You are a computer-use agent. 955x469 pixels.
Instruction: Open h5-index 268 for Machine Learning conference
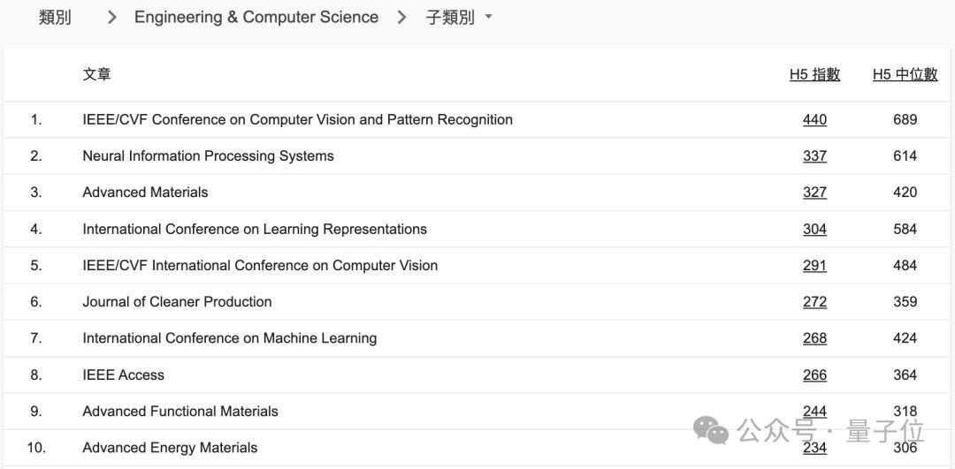(814, 338)
